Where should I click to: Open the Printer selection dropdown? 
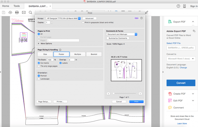[63, 18]
